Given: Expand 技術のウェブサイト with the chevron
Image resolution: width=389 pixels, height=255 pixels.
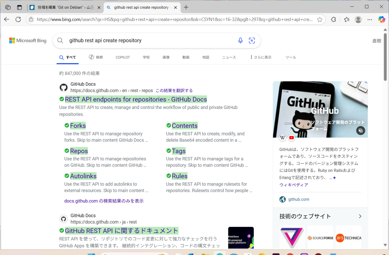Looking at the screenshot, I should [360, 216].
